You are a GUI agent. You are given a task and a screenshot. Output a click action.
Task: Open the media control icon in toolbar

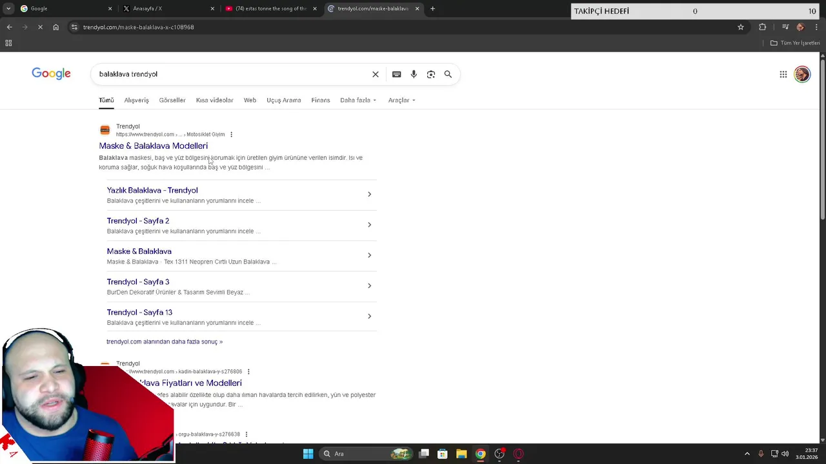785,27
